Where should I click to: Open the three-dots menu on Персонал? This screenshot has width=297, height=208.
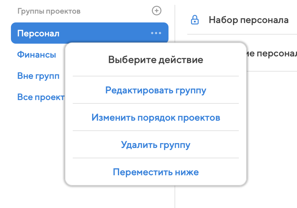pyautogui.click(x=156, y=33)
